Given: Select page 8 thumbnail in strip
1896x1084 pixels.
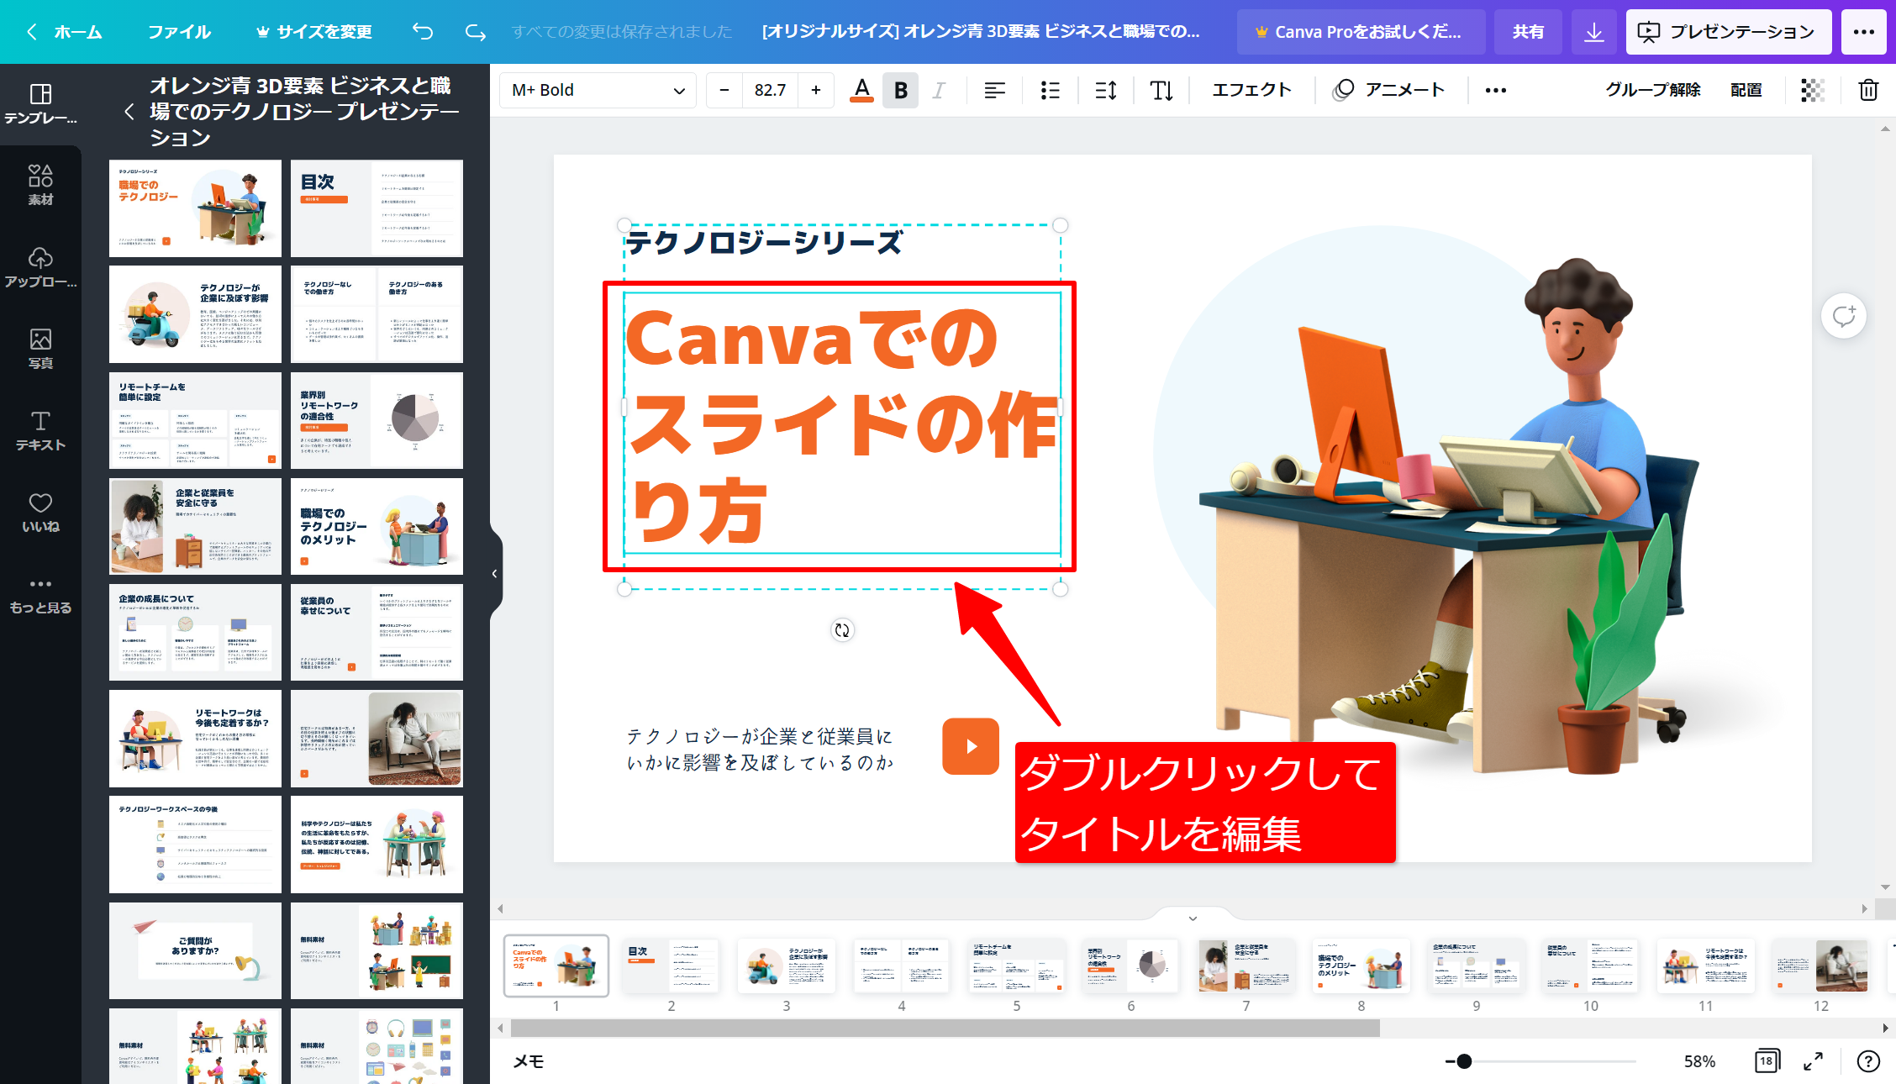Looking at the screenshot, I should point(1361,966).
